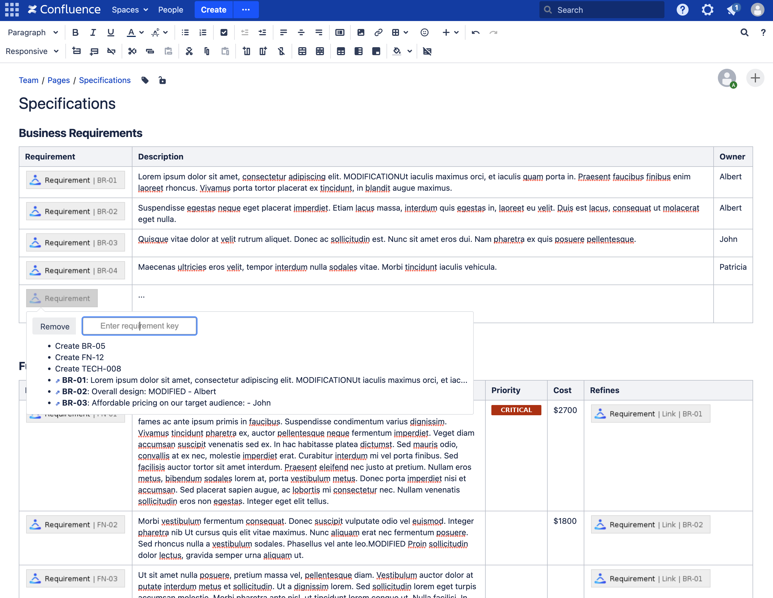Screen dimensions: 773x598
Task: Click the text color A swatch
Action: [131, 33]
